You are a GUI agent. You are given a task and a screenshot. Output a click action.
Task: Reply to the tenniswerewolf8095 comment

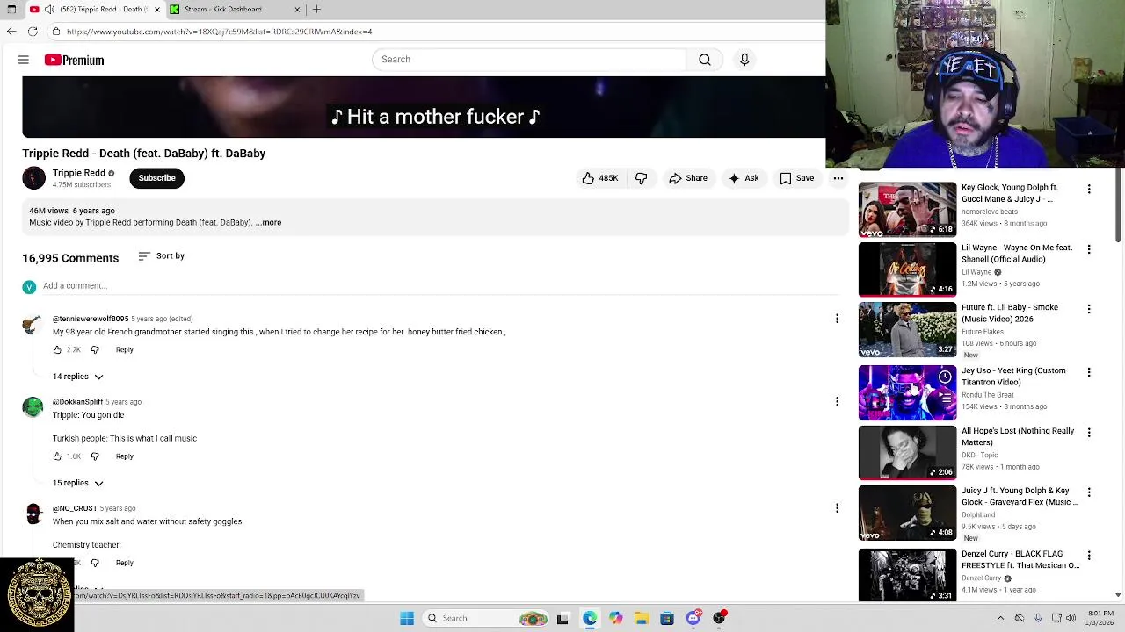[x=124, y=350]
